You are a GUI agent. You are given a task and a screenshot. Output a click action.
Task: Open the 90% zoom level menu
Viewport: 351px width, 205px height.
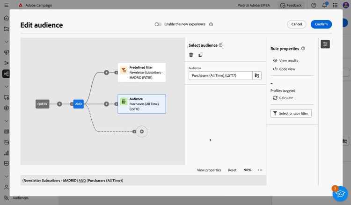[248, 170]
